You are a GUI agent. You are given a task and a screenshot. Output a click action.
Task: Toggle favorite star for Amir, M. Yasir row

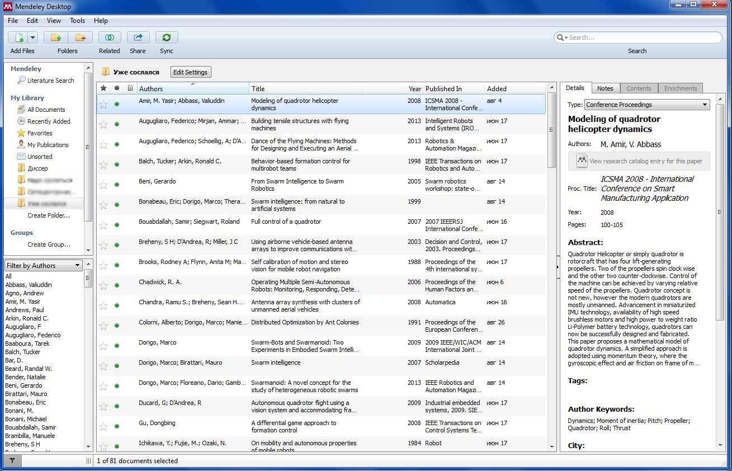pyautogui.click(x=103, y=105)
